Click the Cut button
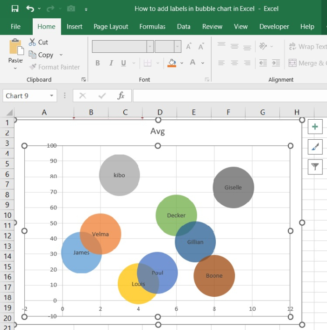Image resolution: width=327 pixels, height=330 pixels. coord(38,42)
